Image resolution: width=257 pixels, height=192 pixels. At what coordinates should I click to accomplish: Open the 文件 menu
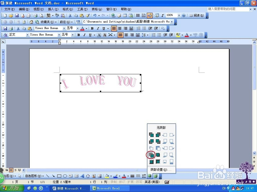(x=9, y=9)
